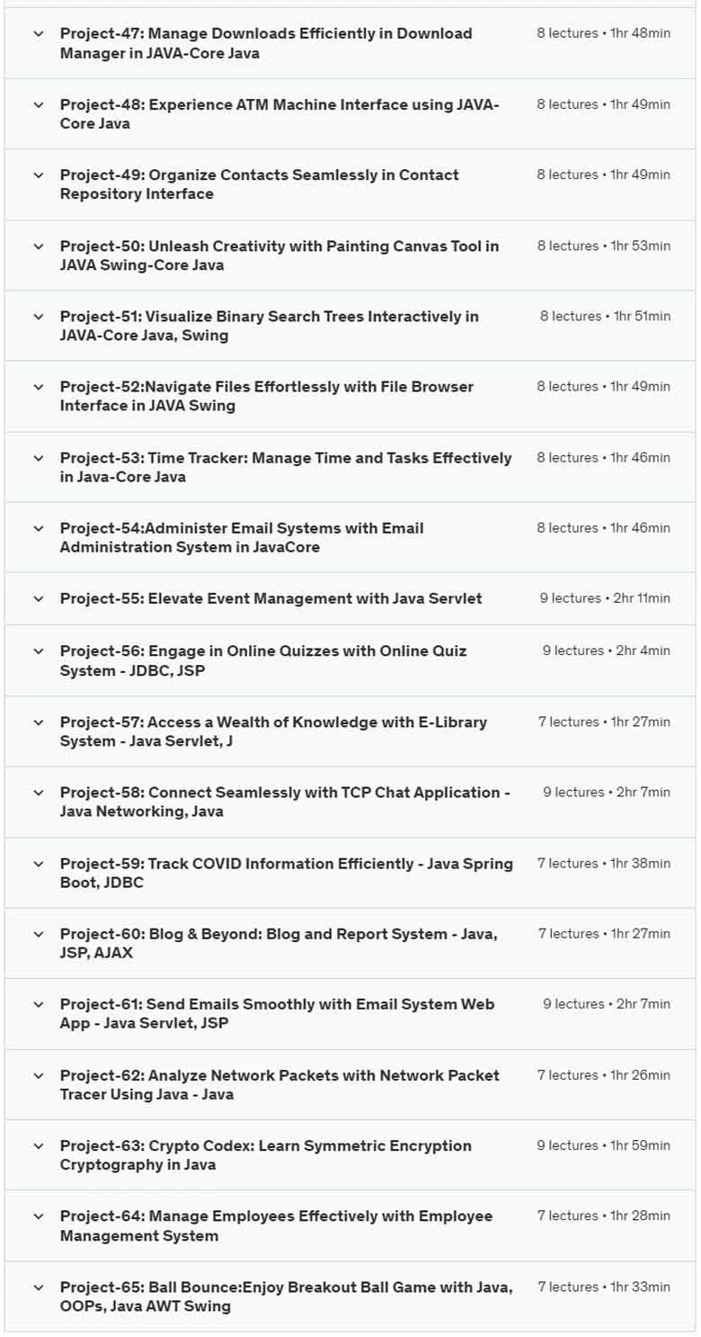
Task: Click chevron icon for Project-54 Email Administration
Action: coord(38,528)
